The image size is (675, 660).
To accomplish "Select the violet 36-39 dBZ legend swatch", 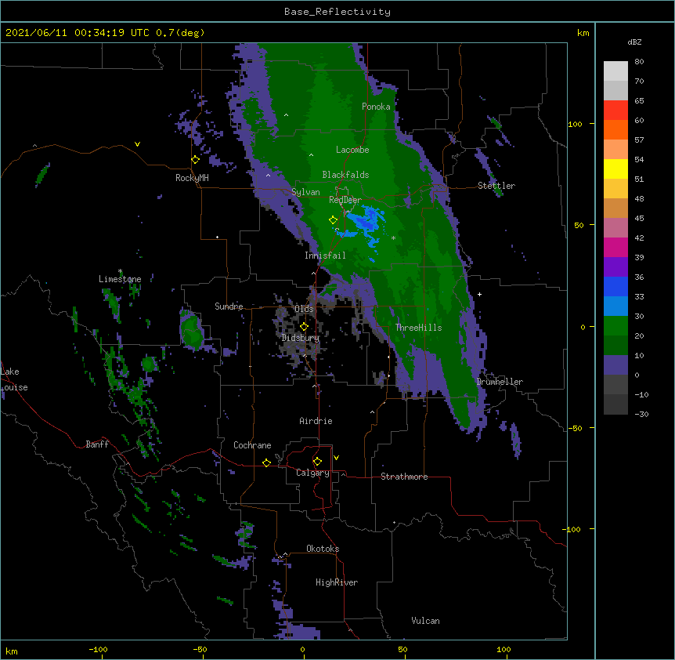I will pos(615,267).
